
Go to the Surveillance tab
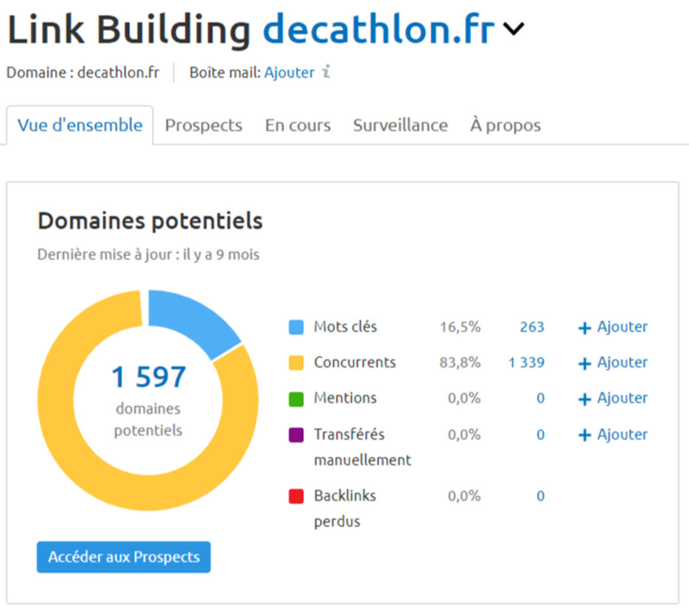(x=400, y=125)
